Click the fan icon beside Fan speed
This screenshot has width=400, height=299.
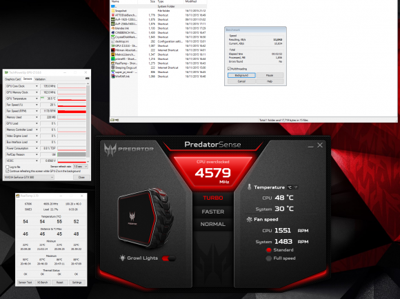click(249, 220)
